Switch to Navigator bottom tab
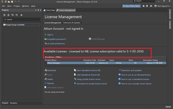The image size is (173, 109). [x=14, y=103]
